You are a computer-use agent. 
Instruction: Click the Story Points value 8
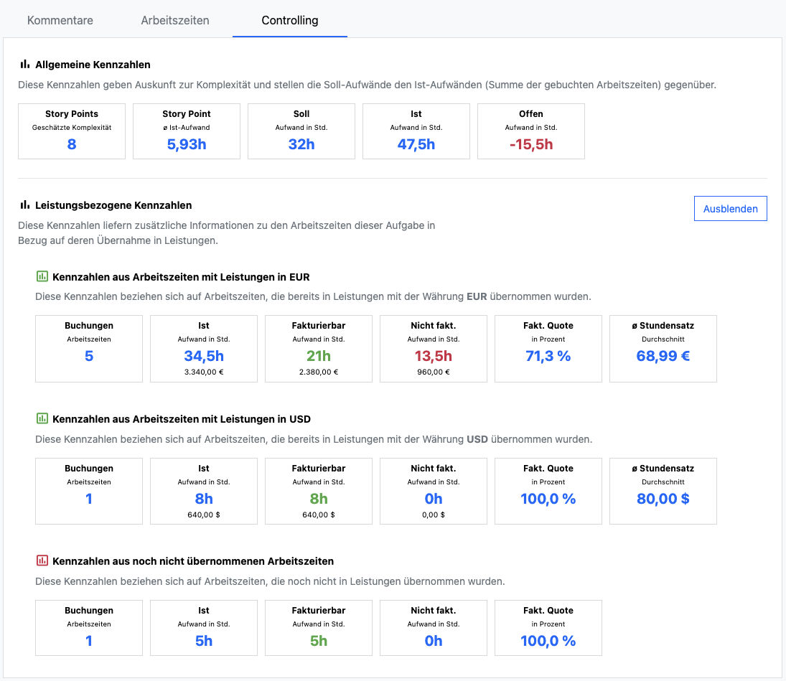(x=72, y=144)
